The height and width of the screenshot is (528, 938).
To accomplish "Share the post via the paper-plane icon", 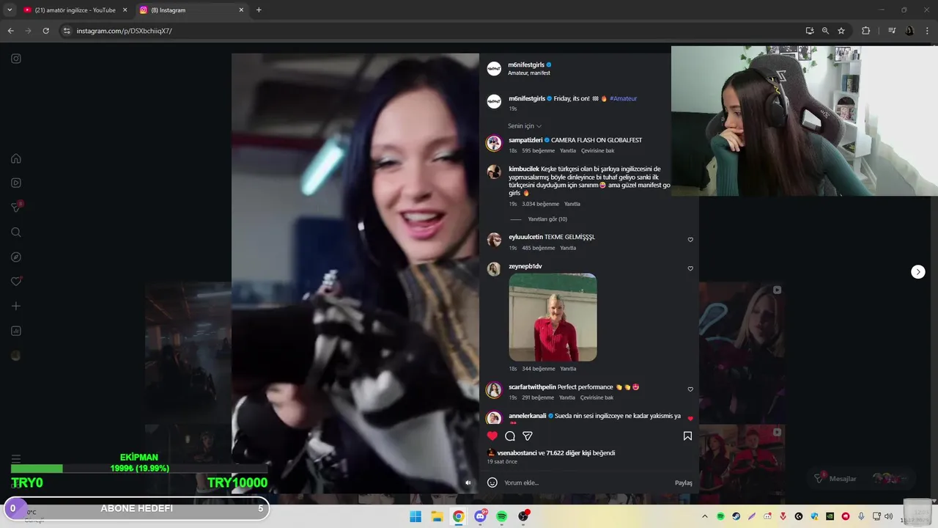I will 528,436.
